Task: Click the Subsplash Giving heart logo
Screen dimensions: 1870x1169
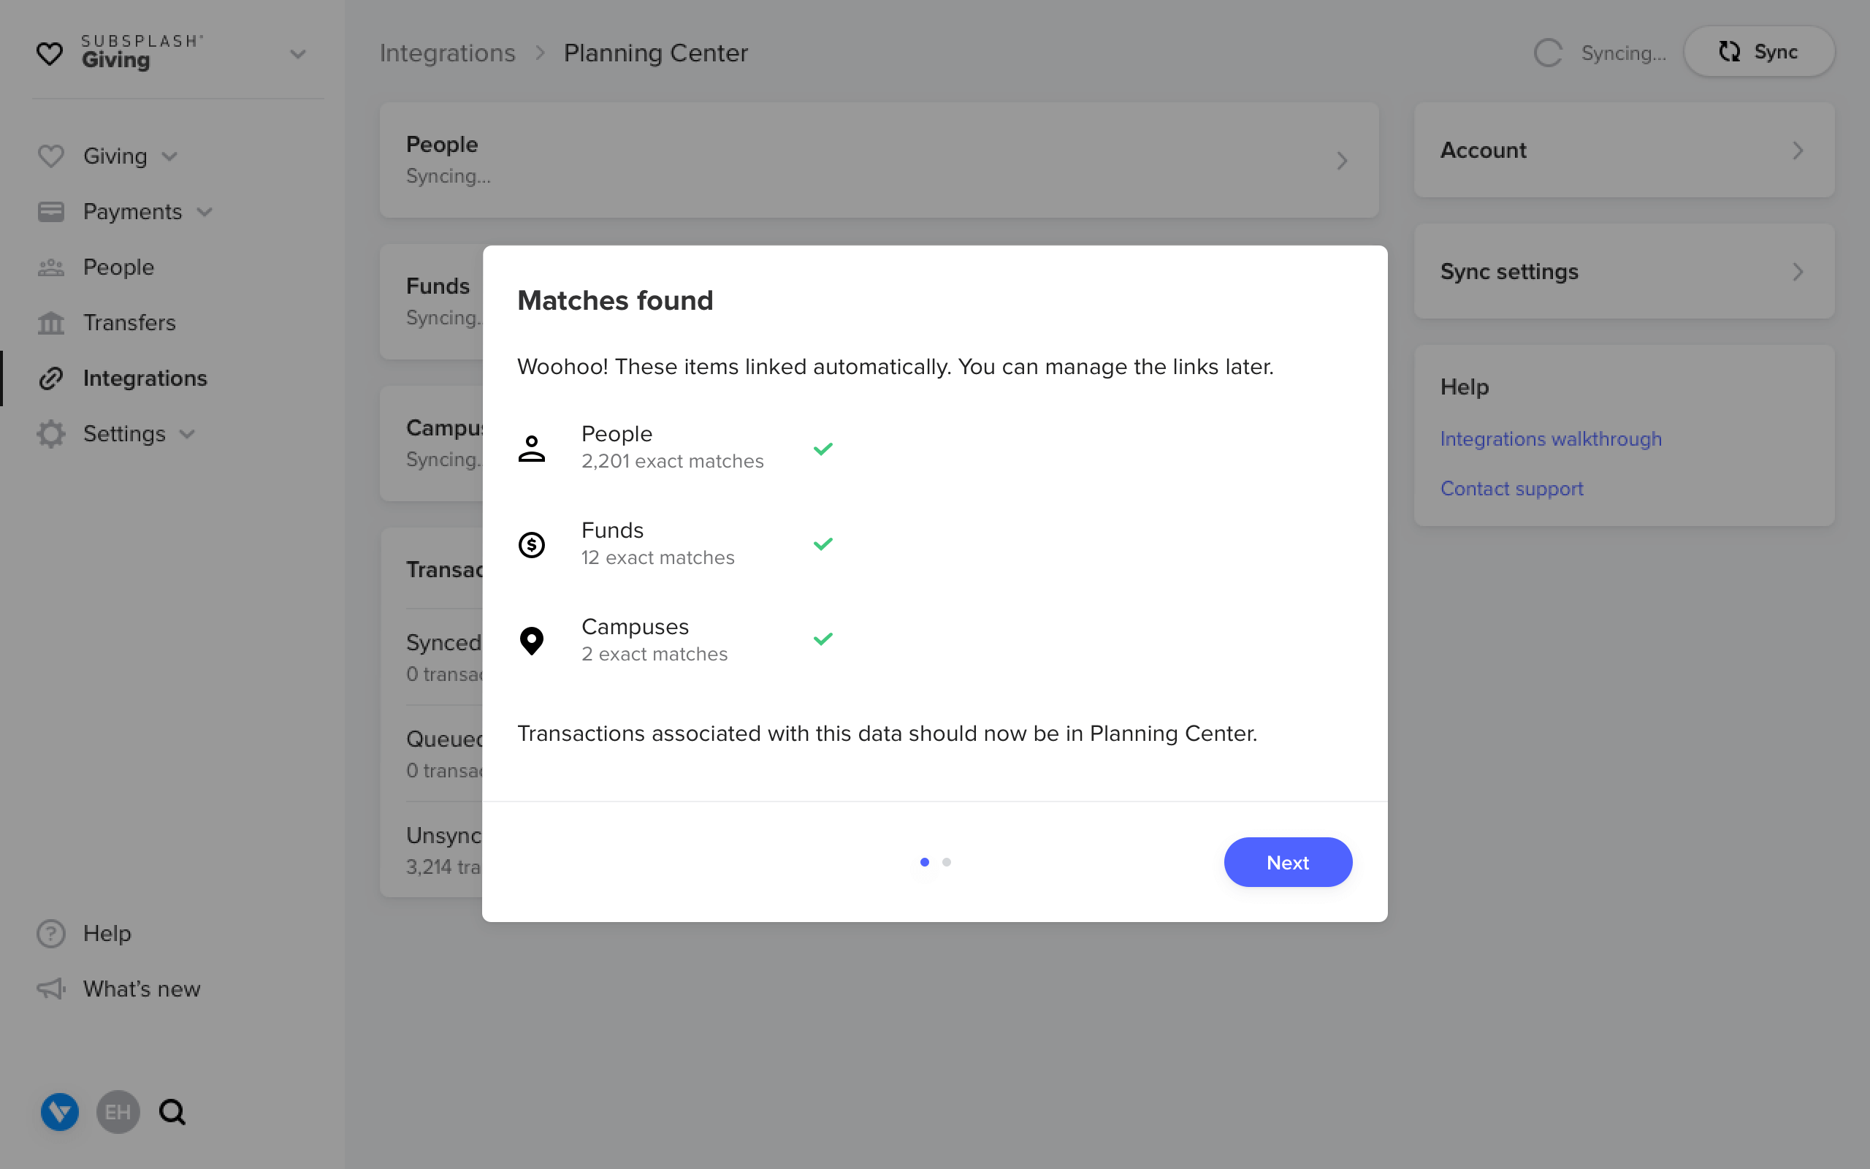Action: click(x=50, y=53)
